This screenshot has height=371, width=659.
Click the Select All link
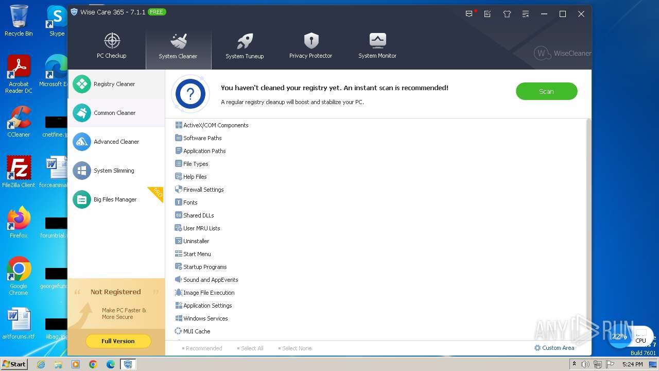click(x=250, y=348)
